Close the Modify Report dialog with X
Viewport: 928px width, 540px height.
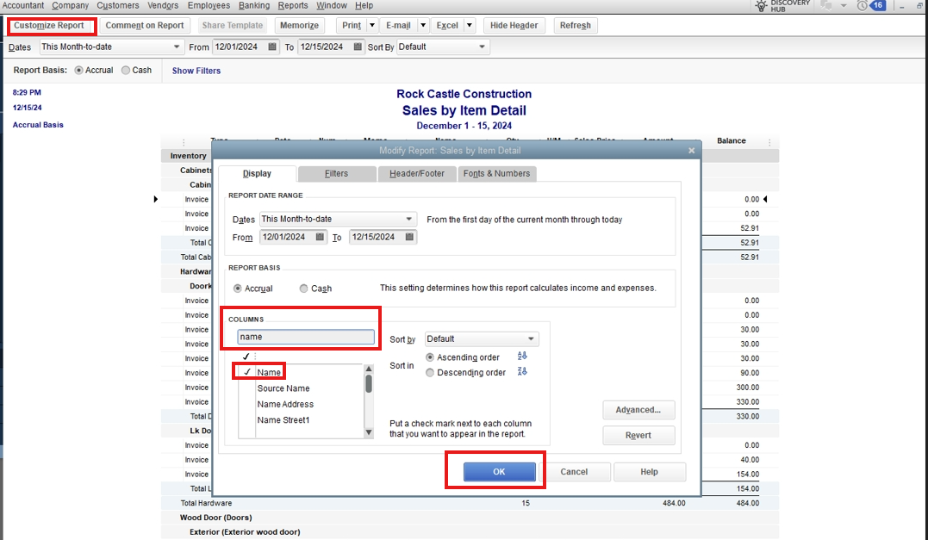pos(691,151)
